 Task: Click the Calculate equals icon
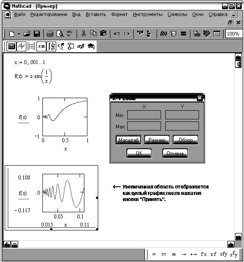[183, 34]
